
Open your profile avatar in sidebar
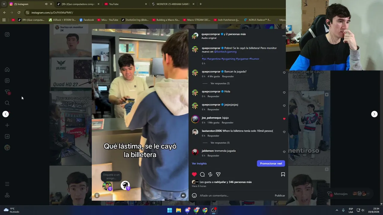click(7, 148)
